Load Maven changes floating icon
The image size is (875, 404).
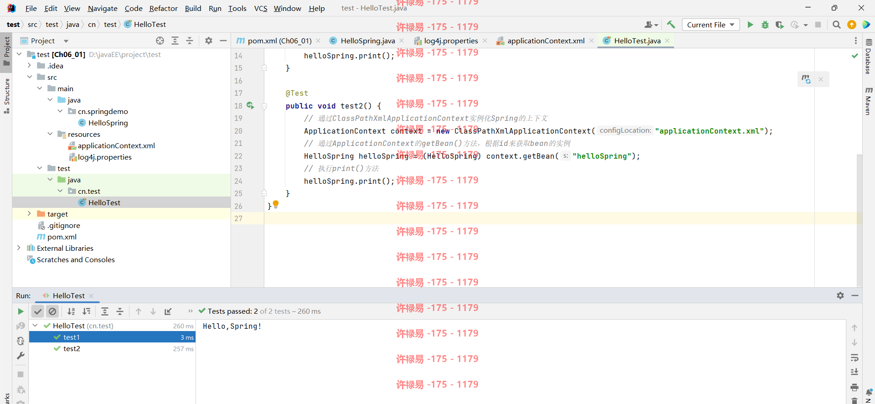click(806, 79)
